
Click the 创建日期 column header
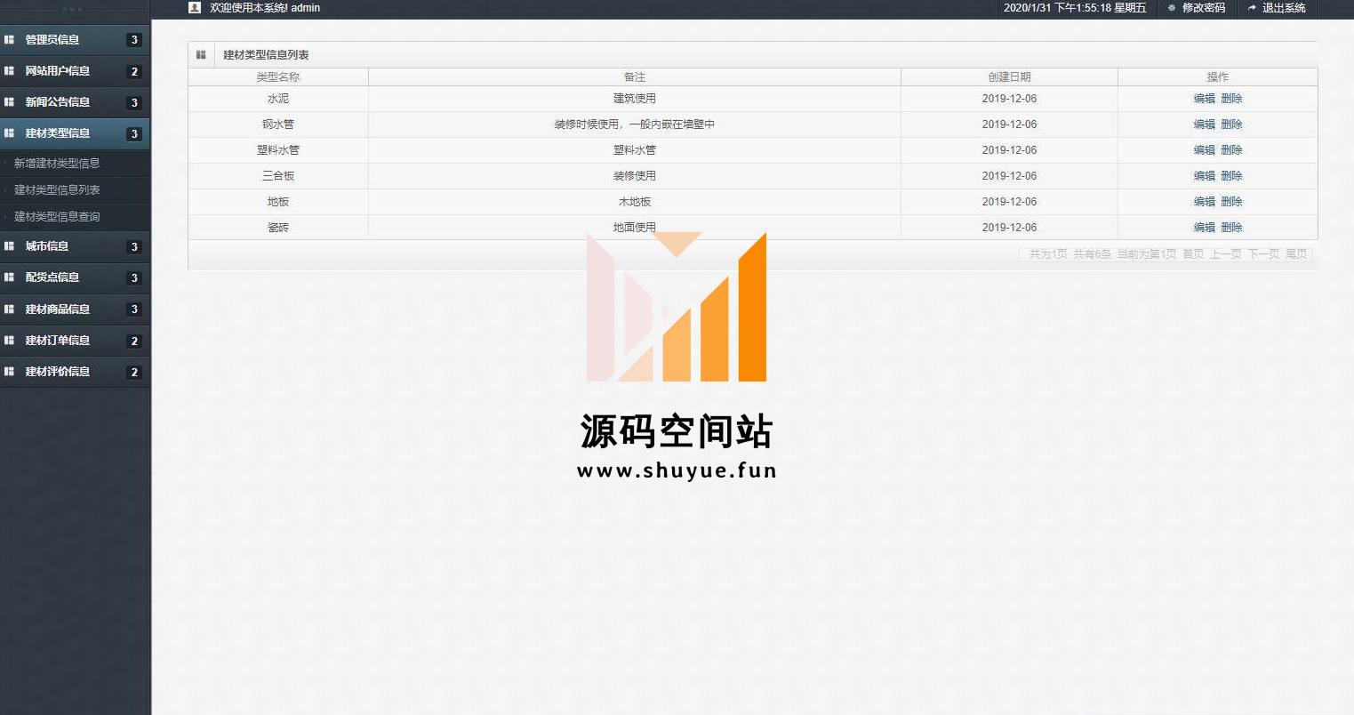[1009, 77]
